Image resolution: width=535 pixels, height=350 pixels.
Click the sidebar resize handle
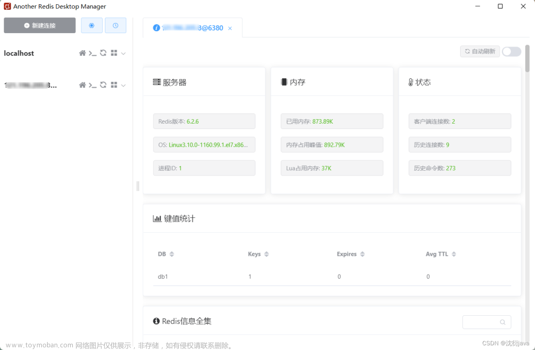pos(138,186)
